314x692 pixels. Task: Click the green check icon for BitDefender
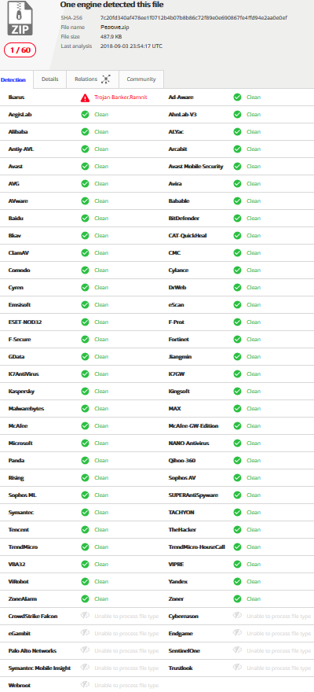[x=237, y=219]
